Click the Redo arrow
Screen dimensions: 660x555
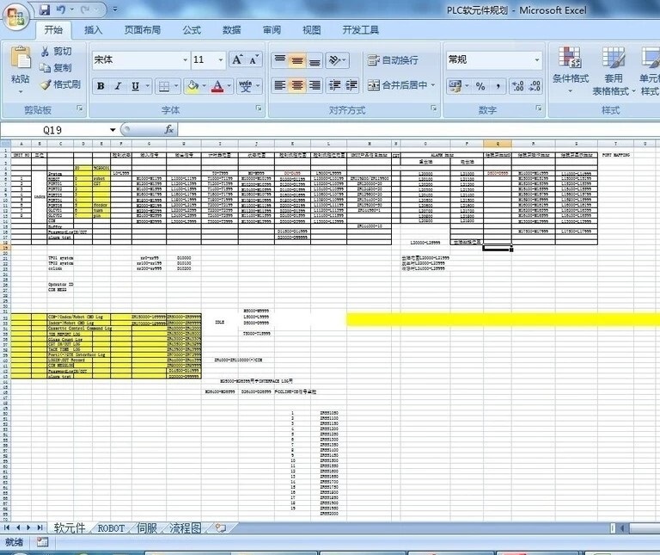pyautogui.click(x=86, y=9)
